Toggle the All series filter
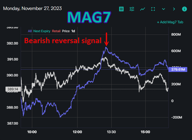Screen dimensions: 192x140 tap(30, 31)
